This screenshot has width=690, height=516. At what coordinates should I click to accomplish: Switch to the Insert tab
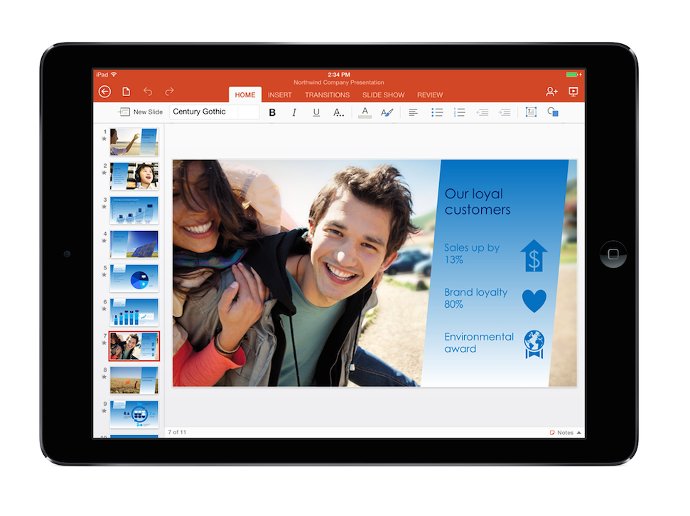(x=280, y=95)
